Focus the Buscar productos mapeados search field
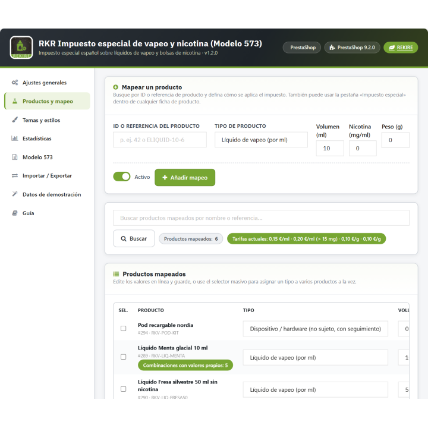The width and height of the screenshot is (428, 428). 261,218
